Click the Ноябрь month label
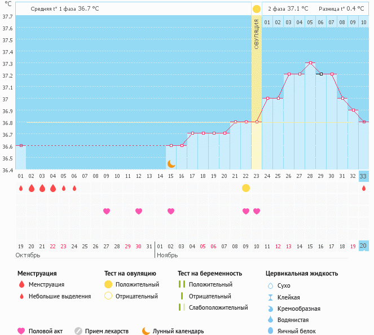Viewport: 374px width, 335px height. pos(167,255)
